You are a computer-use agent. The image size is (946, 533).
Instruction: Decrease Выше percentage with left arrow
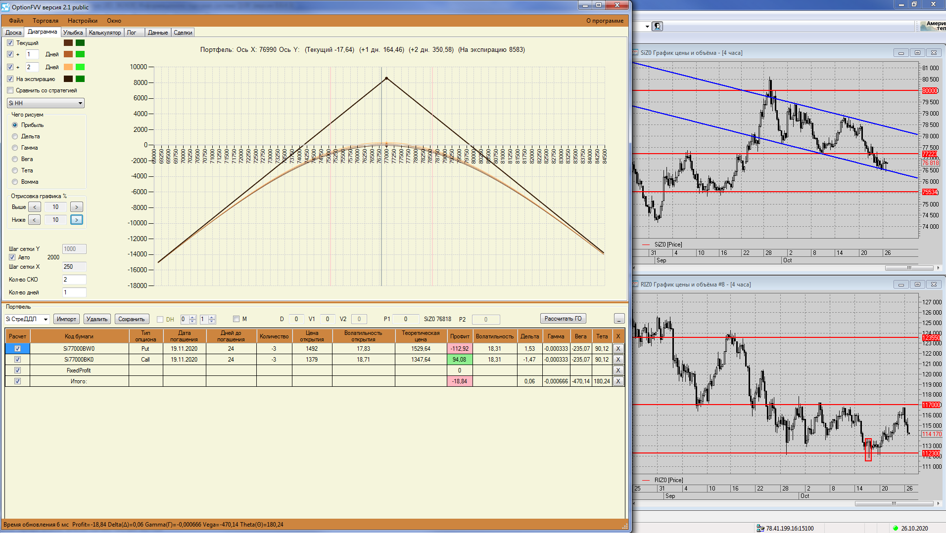[35, 207]
